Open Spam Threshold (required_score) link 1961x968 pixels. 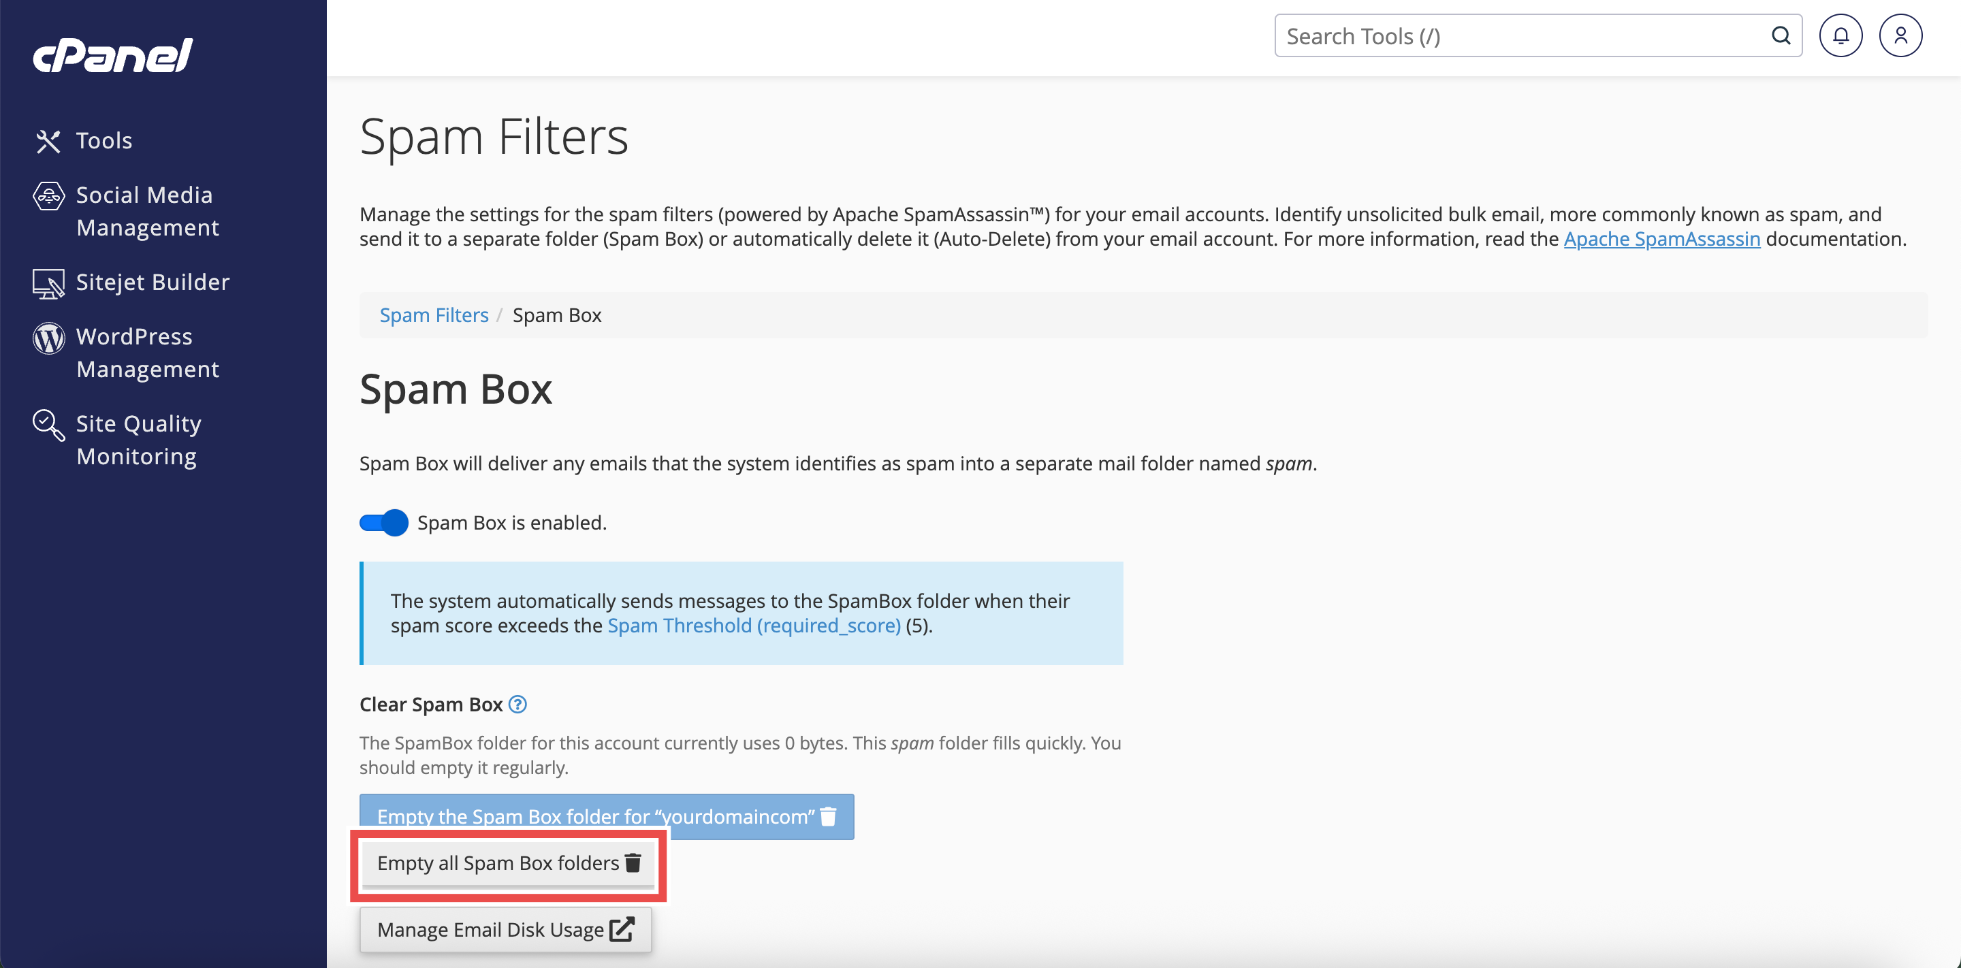754,626
